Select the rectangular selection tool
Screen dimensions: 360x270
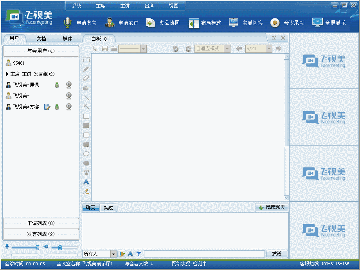(x=86, y=60)
